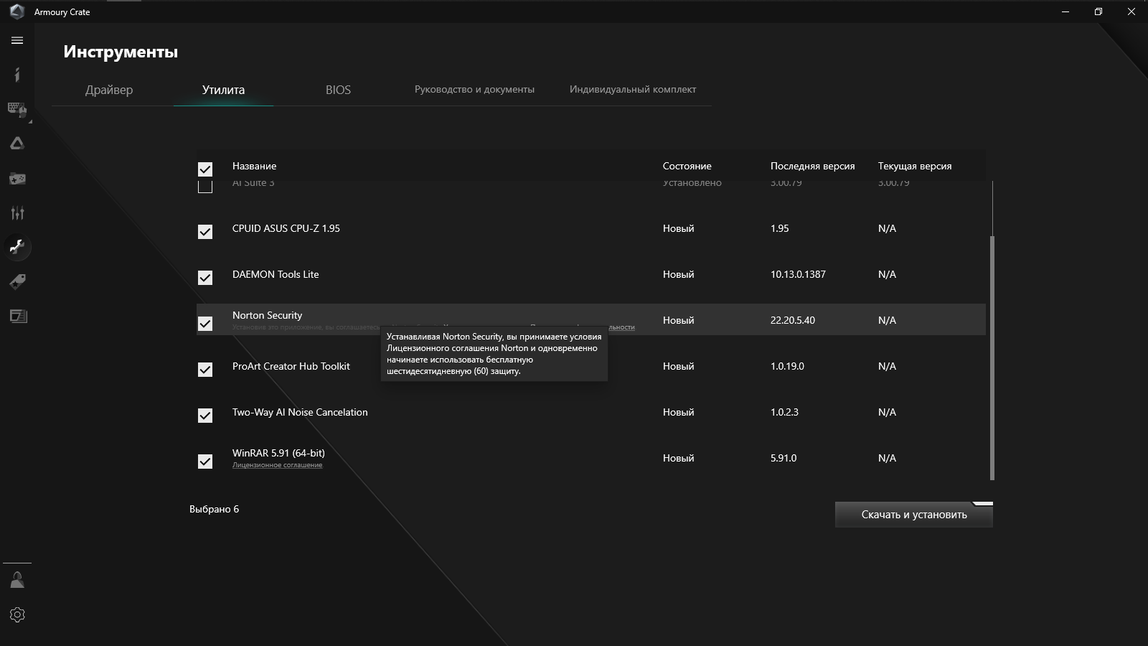Open the Руководство и документы tab
1148x646 pixels.
tap(474, 90)
